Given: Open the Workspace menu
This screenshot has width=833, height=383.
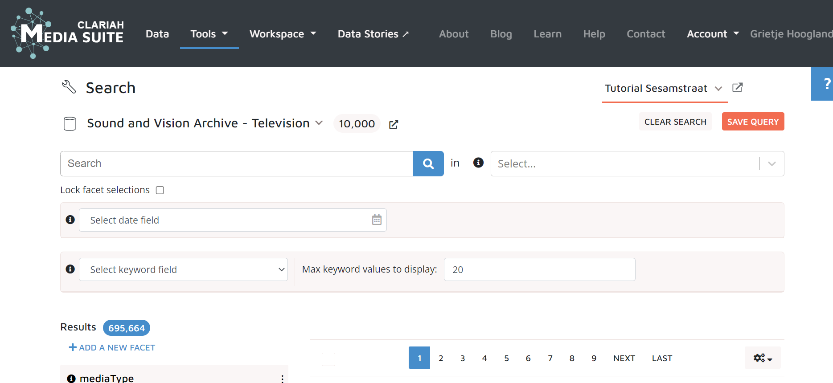Looking at the screenshot, I should coord(283,34).
